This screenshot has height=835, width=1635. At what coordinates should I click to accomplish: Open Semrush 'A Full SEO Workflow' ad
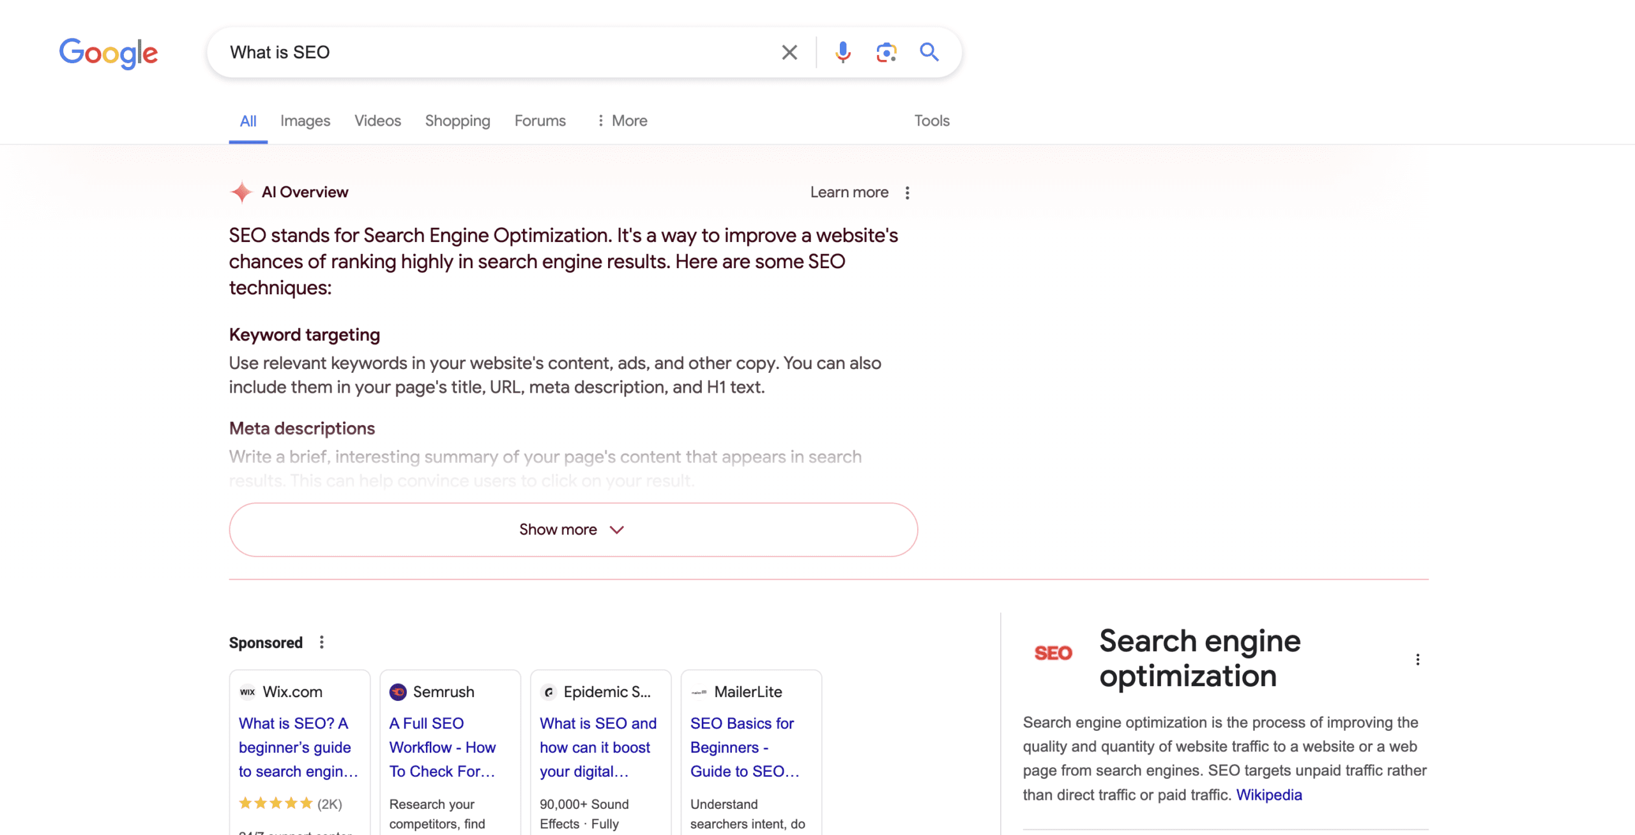click(x=443, y=748)
